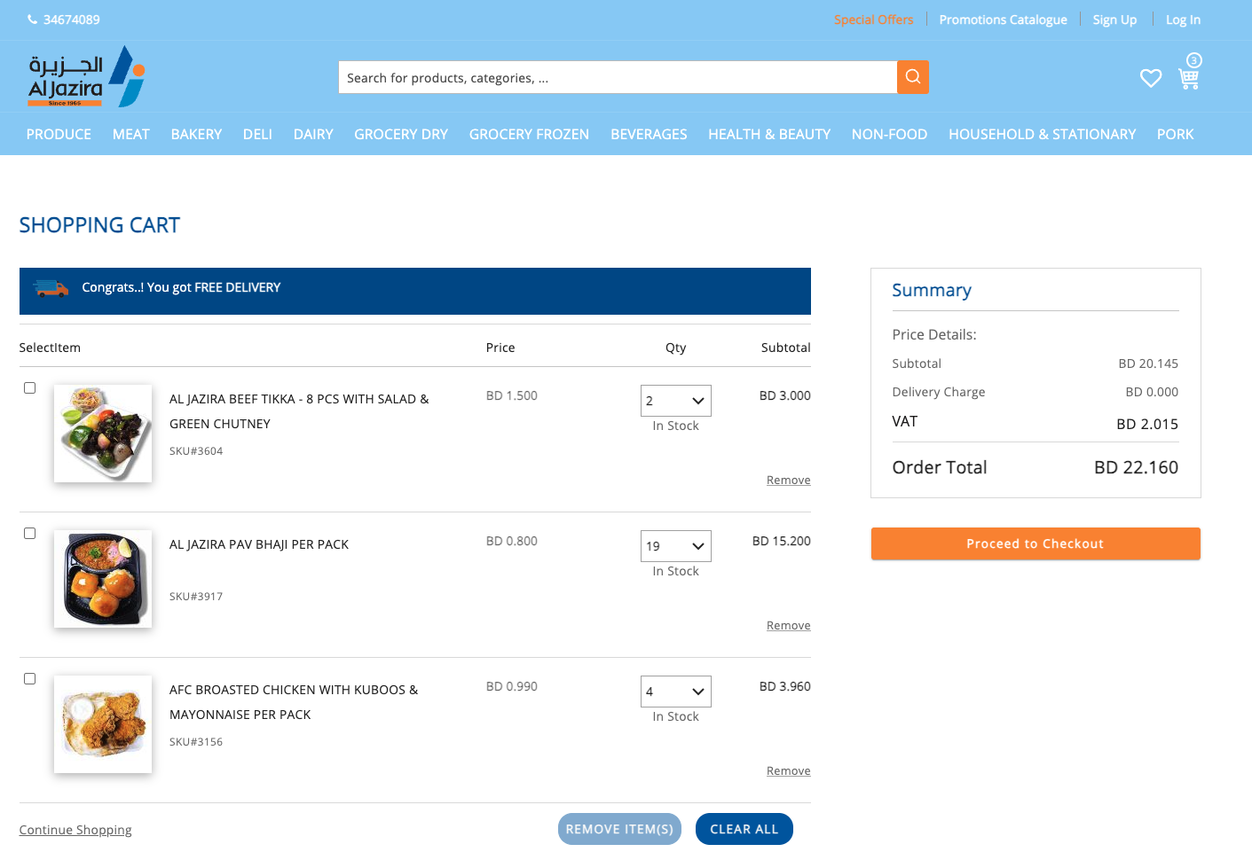Click the phone number 34674089
The width and height of the screenshot is (1252, 852).
(71, 20)
